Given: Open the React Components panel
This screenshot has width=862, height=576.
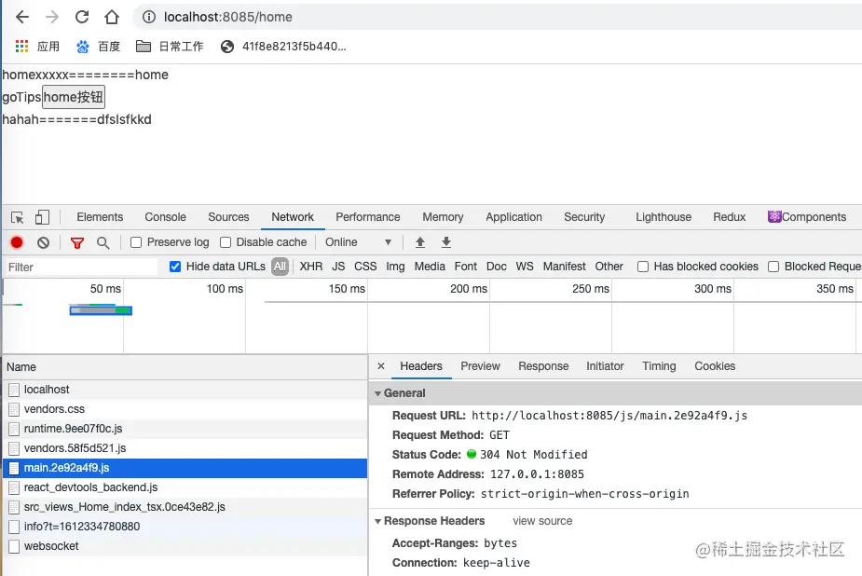Looking at the screenshot, I should (x=807, y=217).
